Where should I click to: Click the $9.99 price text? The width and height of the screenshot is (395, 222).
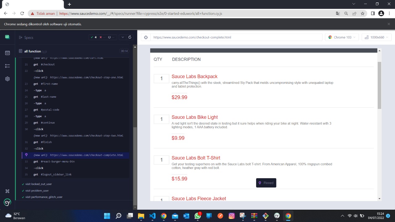click(x=178, y=138)
